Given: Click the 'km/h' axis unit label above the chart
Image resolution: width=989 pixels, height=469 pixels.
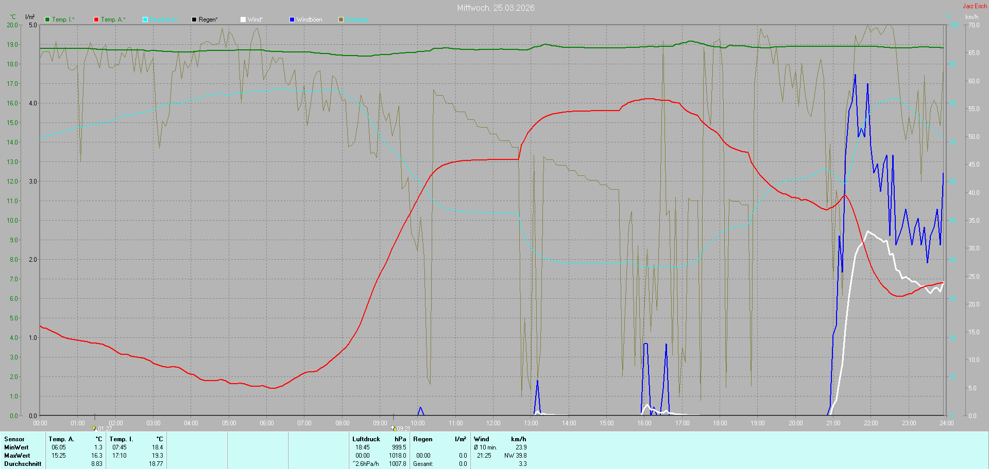Looking at the screenshot, I should [x=971, y=17].
